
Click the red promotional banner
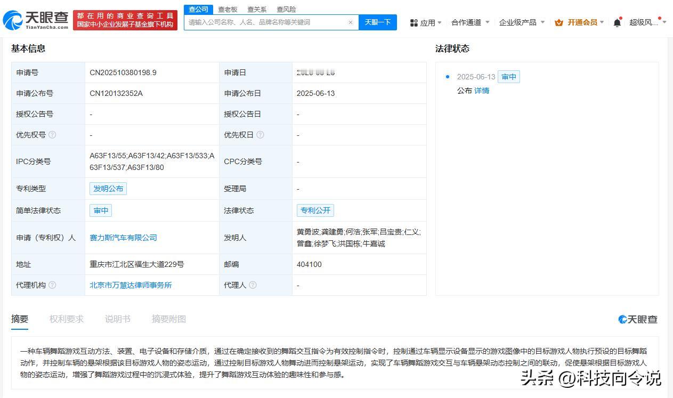[125, 20]
